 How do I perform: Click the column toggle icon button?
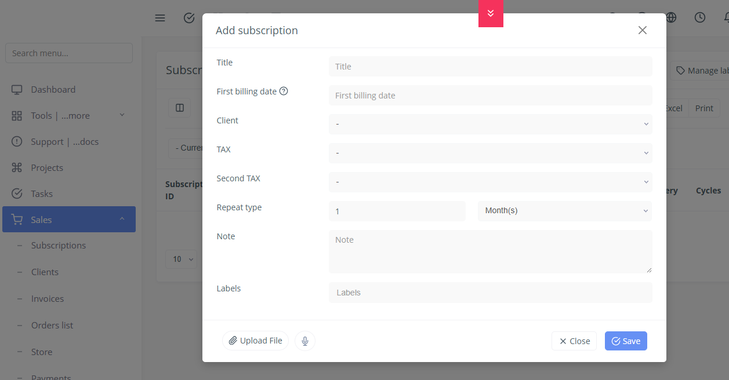point(180,108)
